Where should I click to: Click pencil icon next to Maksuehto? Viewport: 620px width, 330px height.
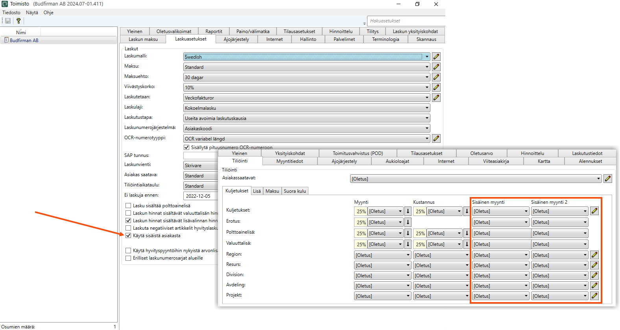436,77
